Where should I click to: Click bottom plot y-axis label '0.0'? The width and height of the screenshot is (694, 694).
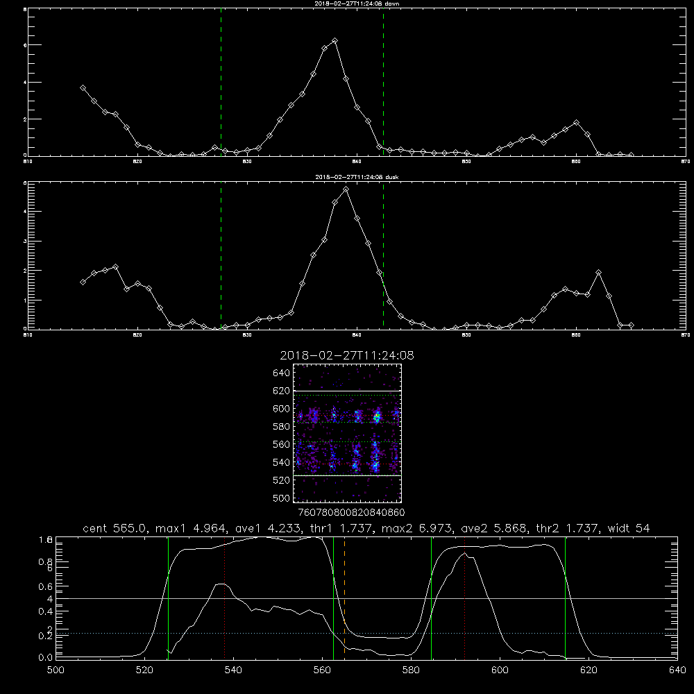[46, 657]
